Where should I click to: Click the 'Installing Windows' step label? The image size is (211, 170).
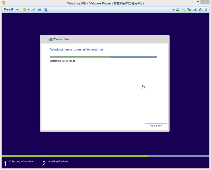58,162
